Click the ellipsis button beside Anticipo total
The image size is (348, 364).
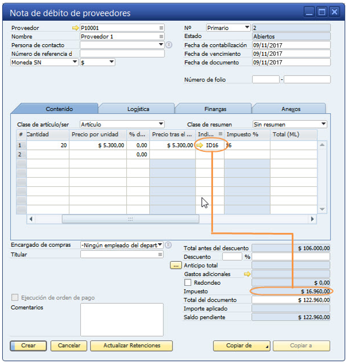tap(176, 265)
